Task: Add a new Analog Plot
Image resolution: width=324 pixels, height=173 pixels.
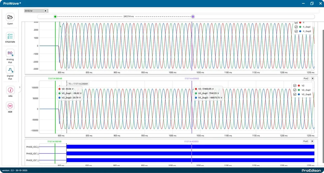Action: (10, 53)
